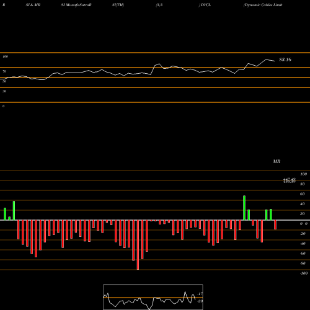Click the -100 label on MR axis
310x310 pixels.
(x=304, y=273)
